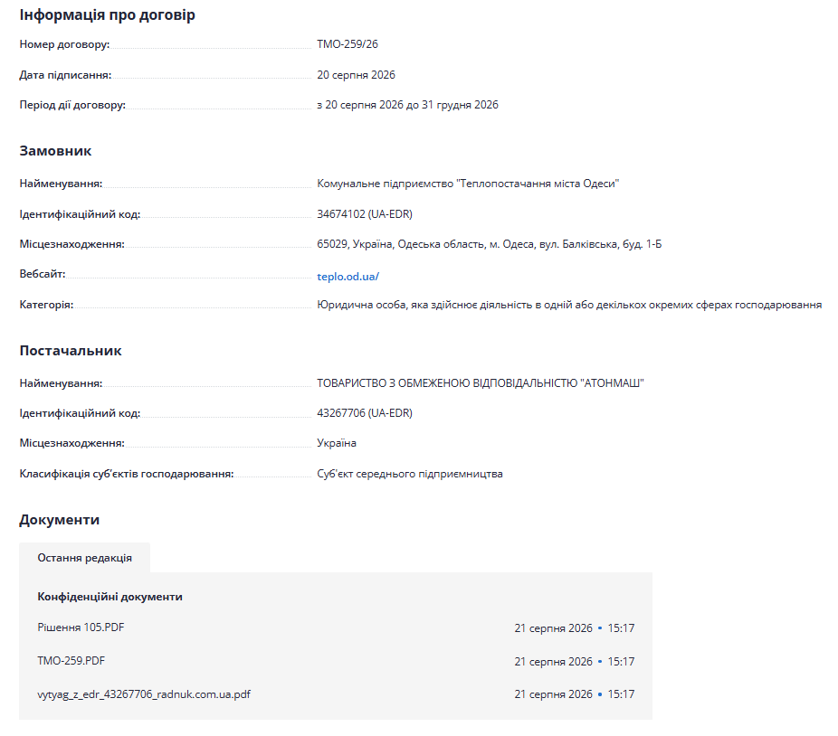838x736 pixels.
Task: Click the Конфіденційні документи label
Action: (110, 597)
